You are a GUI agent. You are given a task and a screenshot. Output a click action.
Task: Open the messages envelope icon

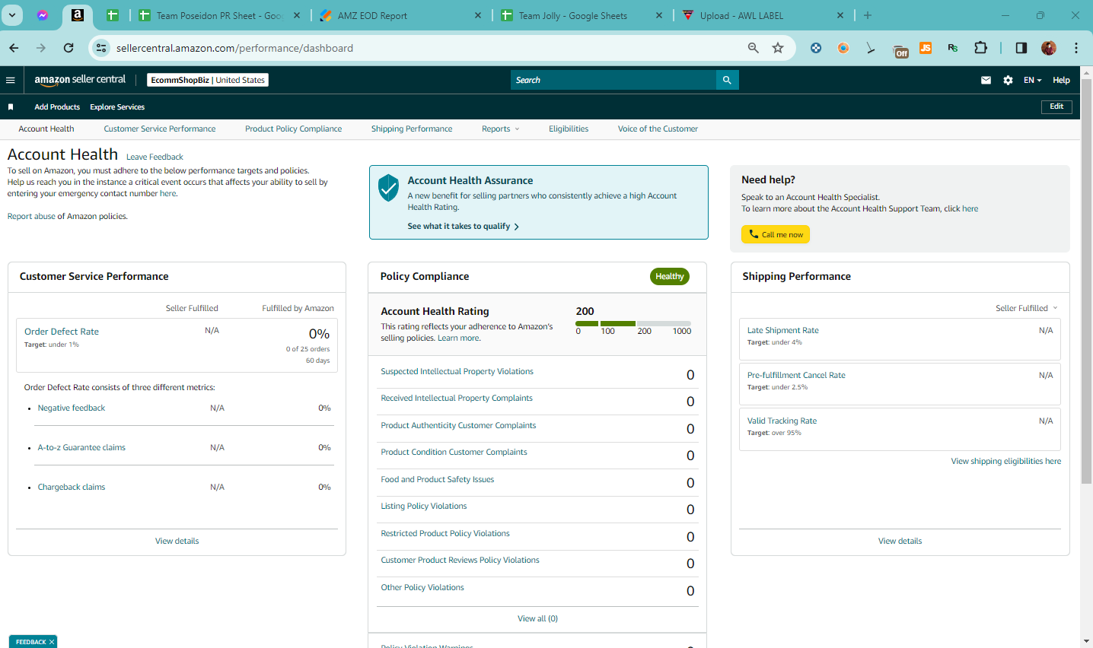click(x=986, y=80)
